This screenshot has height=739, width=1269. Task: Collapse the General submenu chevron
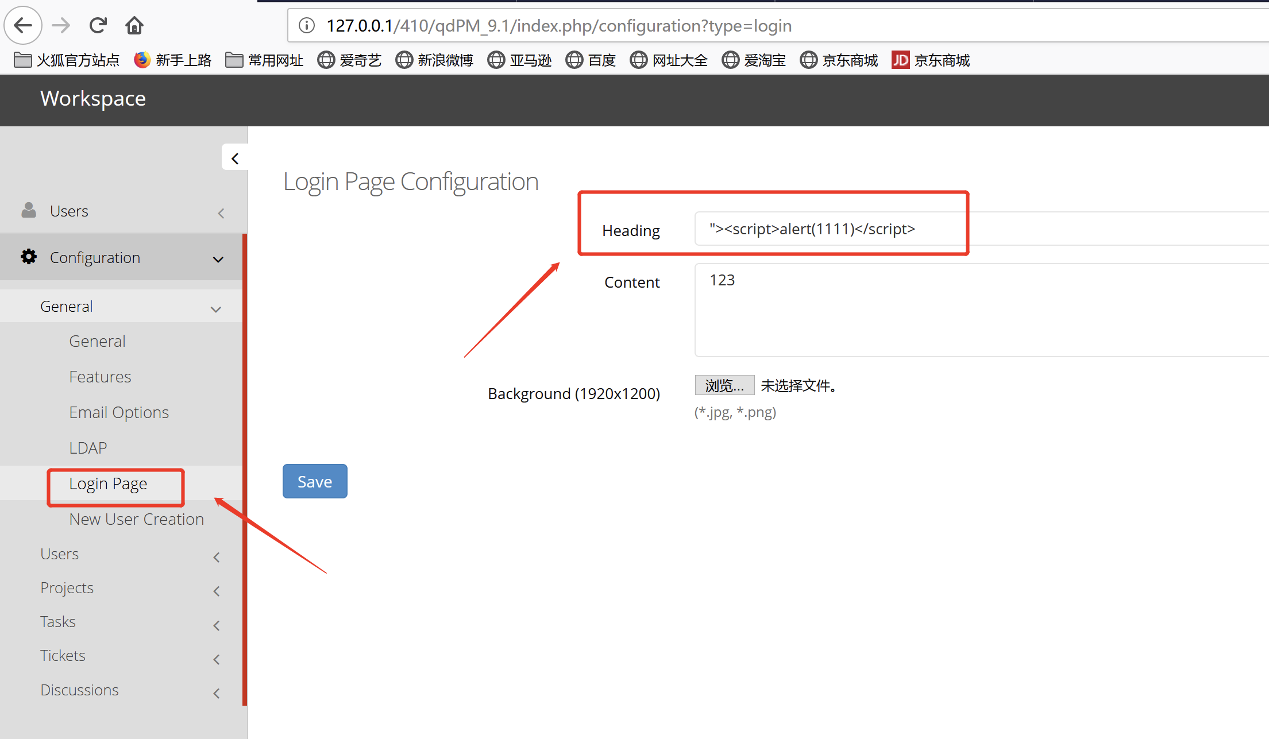point(216,309)
